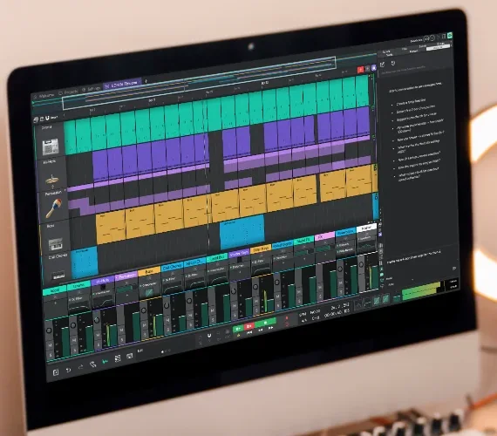This screenshot has height=436, width=497.
Task: Click the fast-forward transport button
Action: pyautogui.click(x=270, y=328)
